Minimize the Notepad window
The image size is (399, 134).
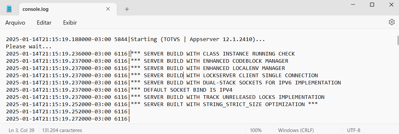[353, 5]
